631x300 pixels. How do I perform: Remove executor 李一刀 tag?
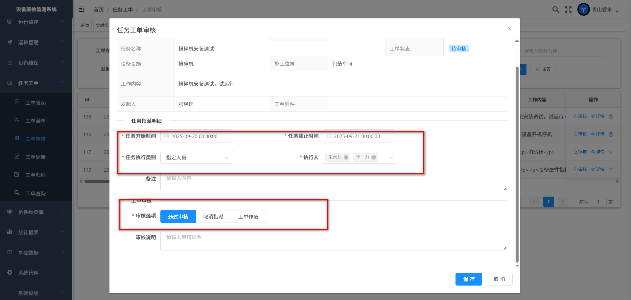click(374, 158)
